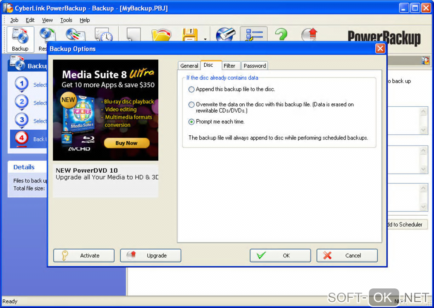Select Overwrite the data on the disc
Screen dimensions: 434x308
click(191, 105)
